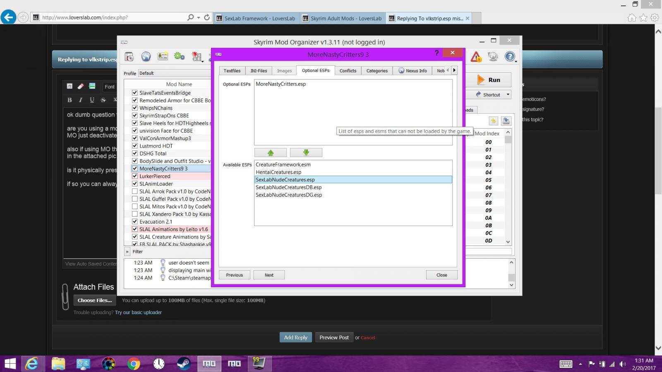Expand the filter panel with the » button
662x372 pixels.
point(127,251)
